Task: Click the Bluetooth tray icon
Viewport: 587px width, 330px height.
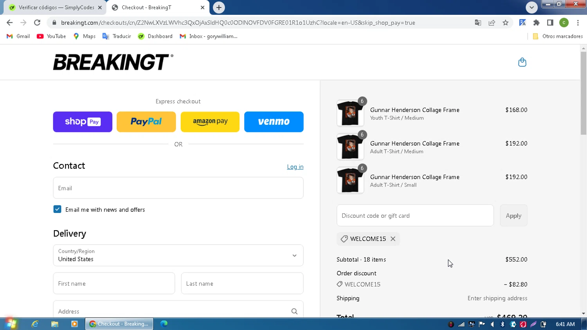Action: click(502, 324)
